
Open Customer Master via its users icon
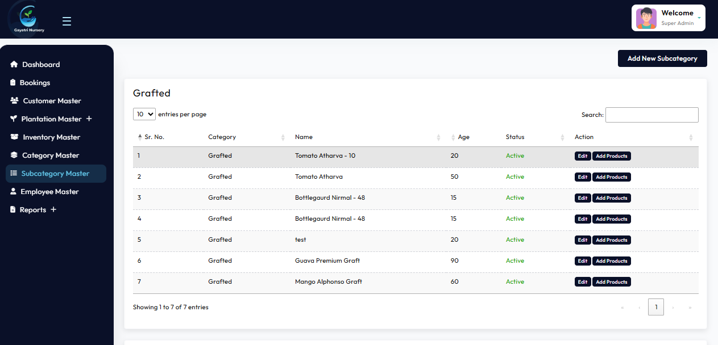(x=14, y=100)
